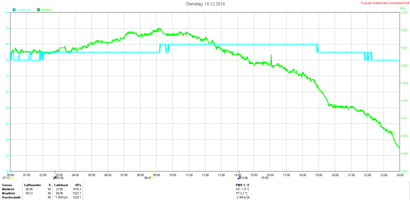Click the 84 value on the humidity axis

click(7, 140)
